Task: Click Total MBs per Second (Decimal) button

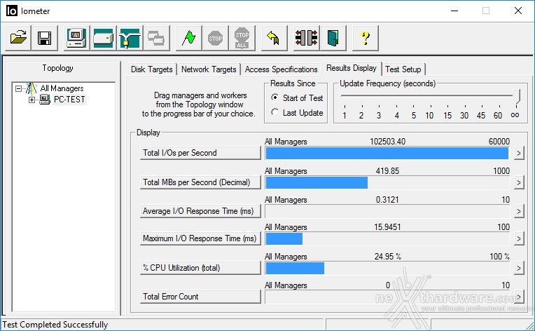Action: click(x=200, y=182)
